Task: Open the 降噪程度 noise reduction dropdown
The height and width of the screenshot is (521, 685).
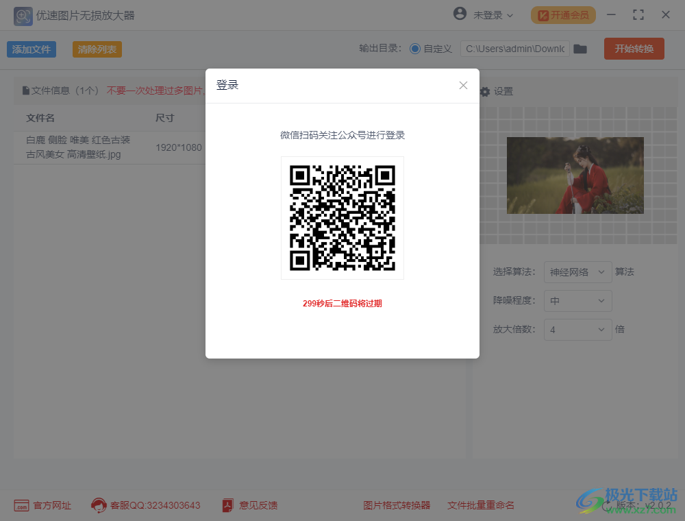Action: 577,301
